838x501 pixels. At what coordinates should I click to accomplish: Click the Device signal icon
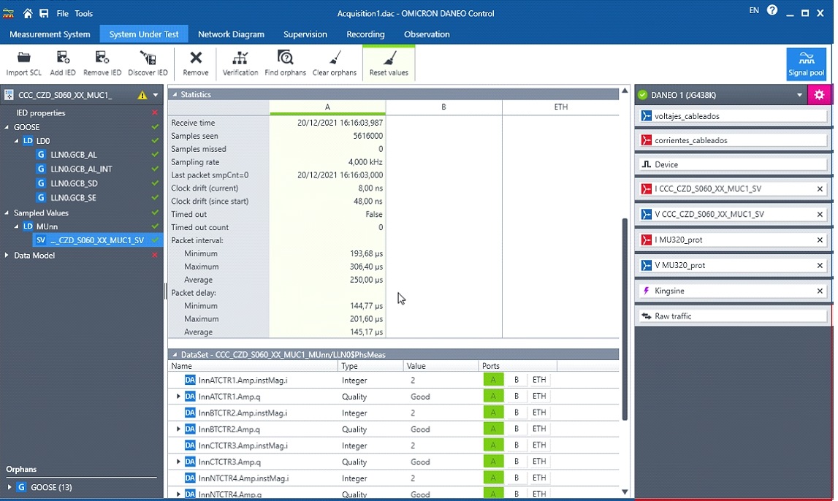coord(646,164)
